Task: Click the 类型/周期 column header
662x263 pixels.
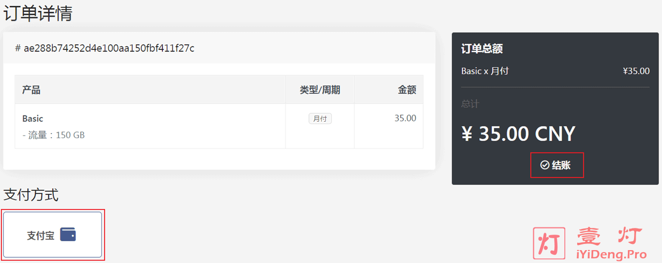Action: pos(320,90)
